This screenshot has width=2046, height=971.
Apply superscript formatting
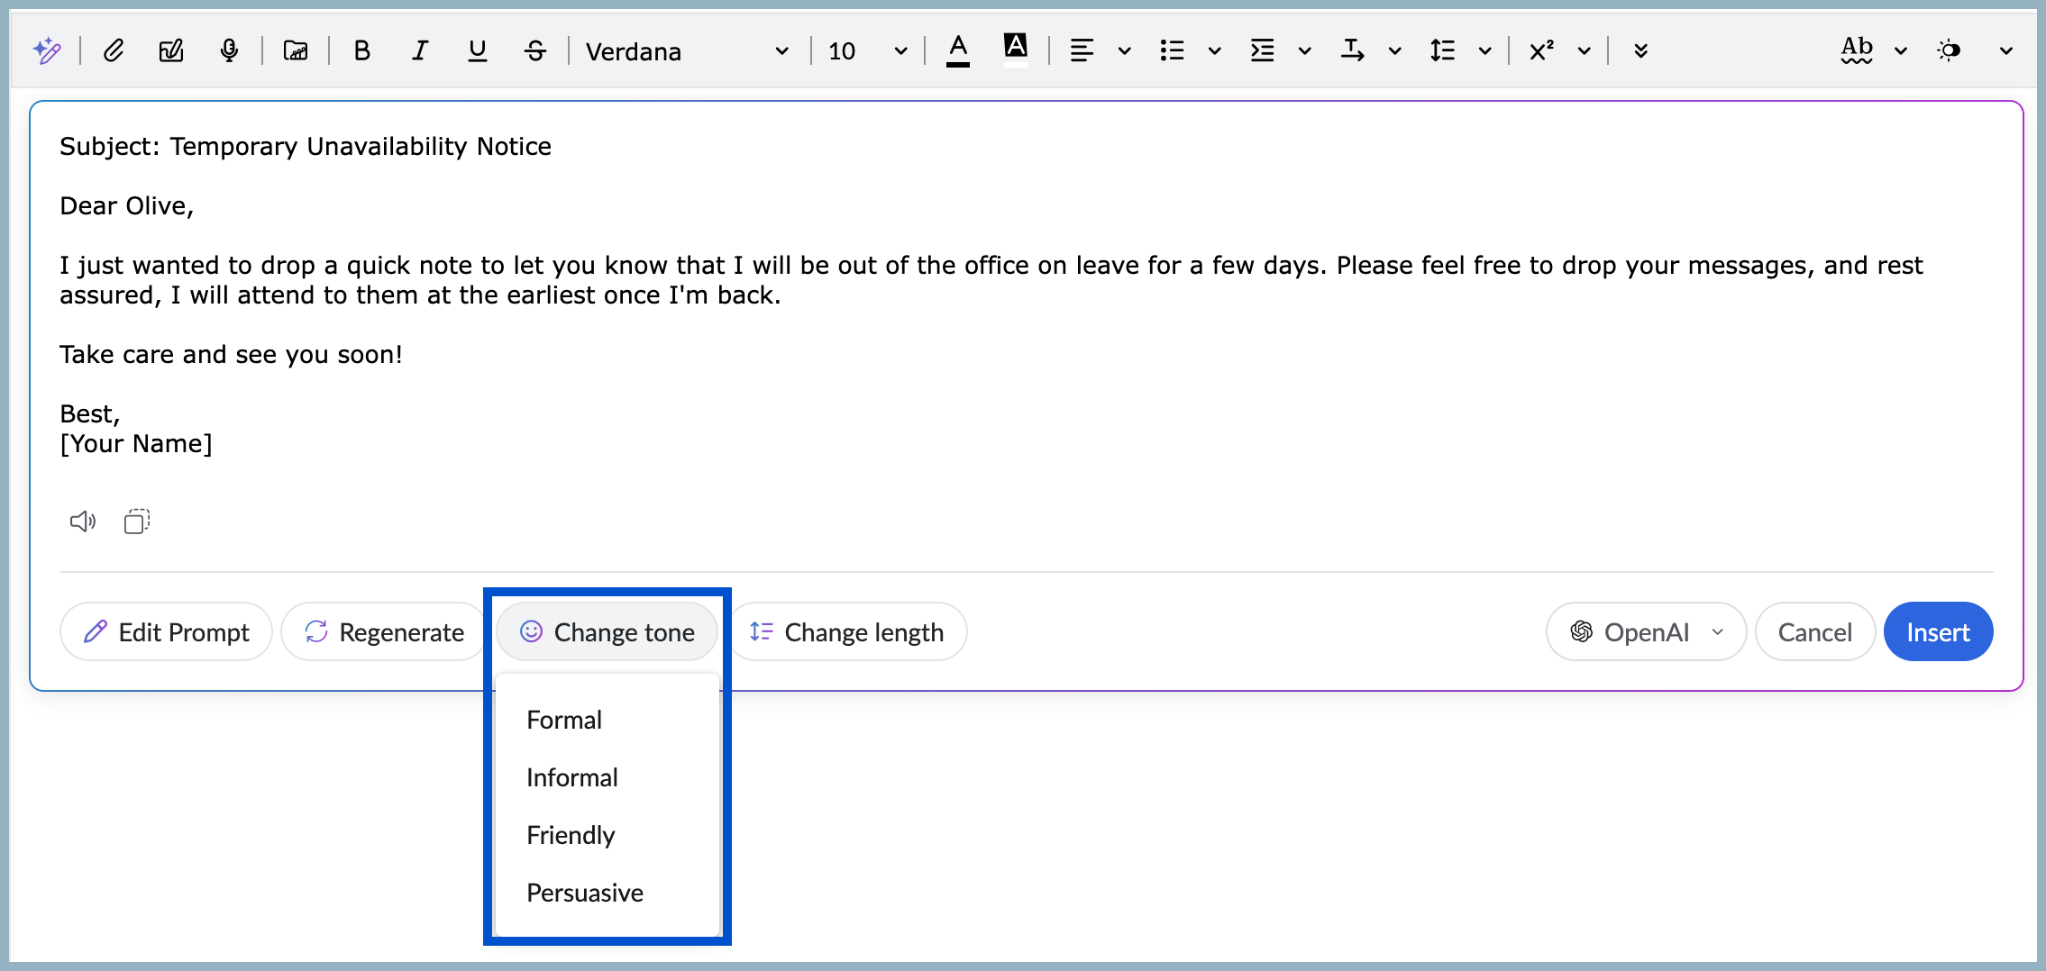(x=1540, y=50)
